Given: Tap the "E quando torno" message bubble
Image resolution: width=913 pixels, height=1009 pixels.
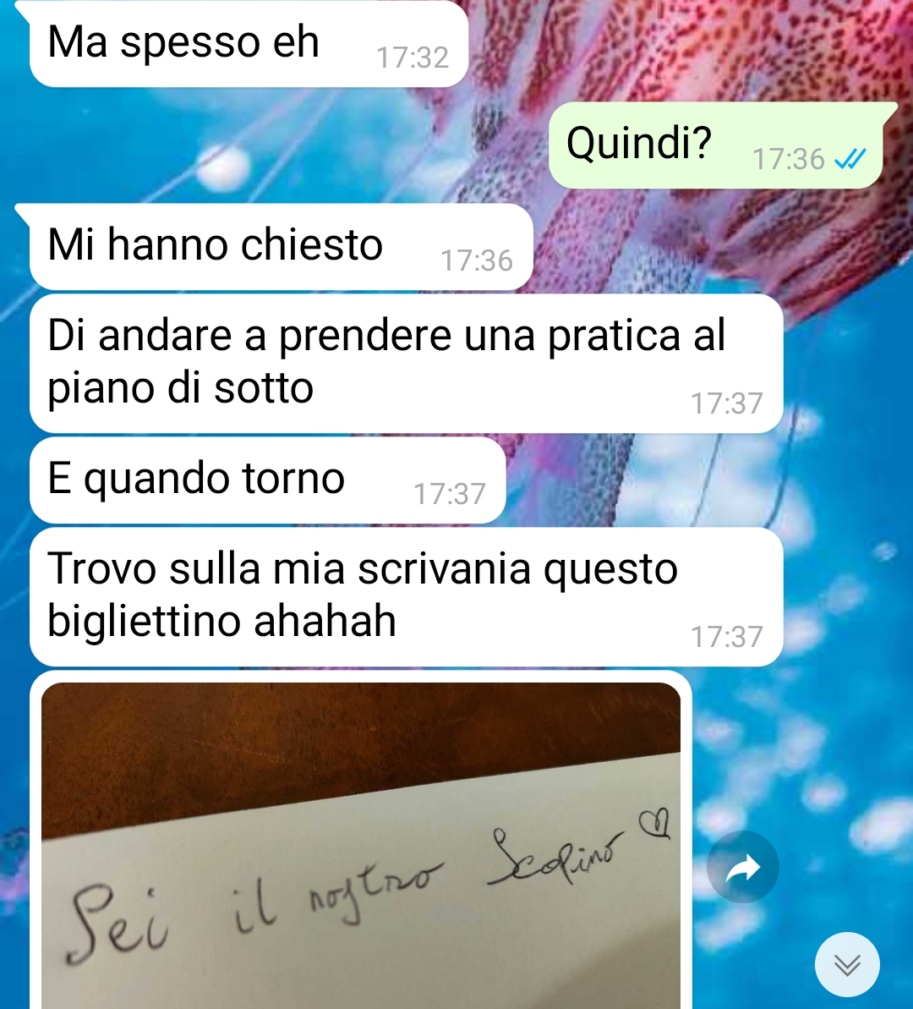Looking at the screenshot, I should coord(268,480).
